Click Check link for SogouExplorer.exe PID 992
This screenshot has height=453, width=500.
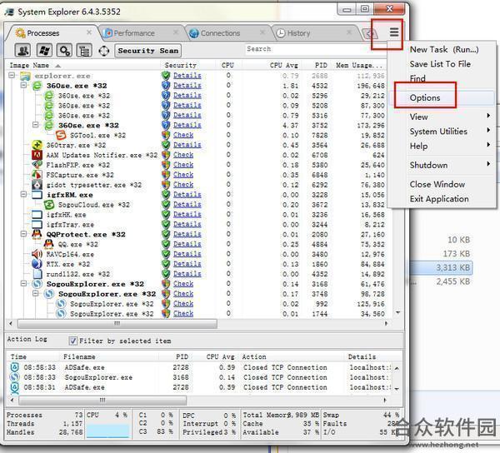(x=183, y=304)
